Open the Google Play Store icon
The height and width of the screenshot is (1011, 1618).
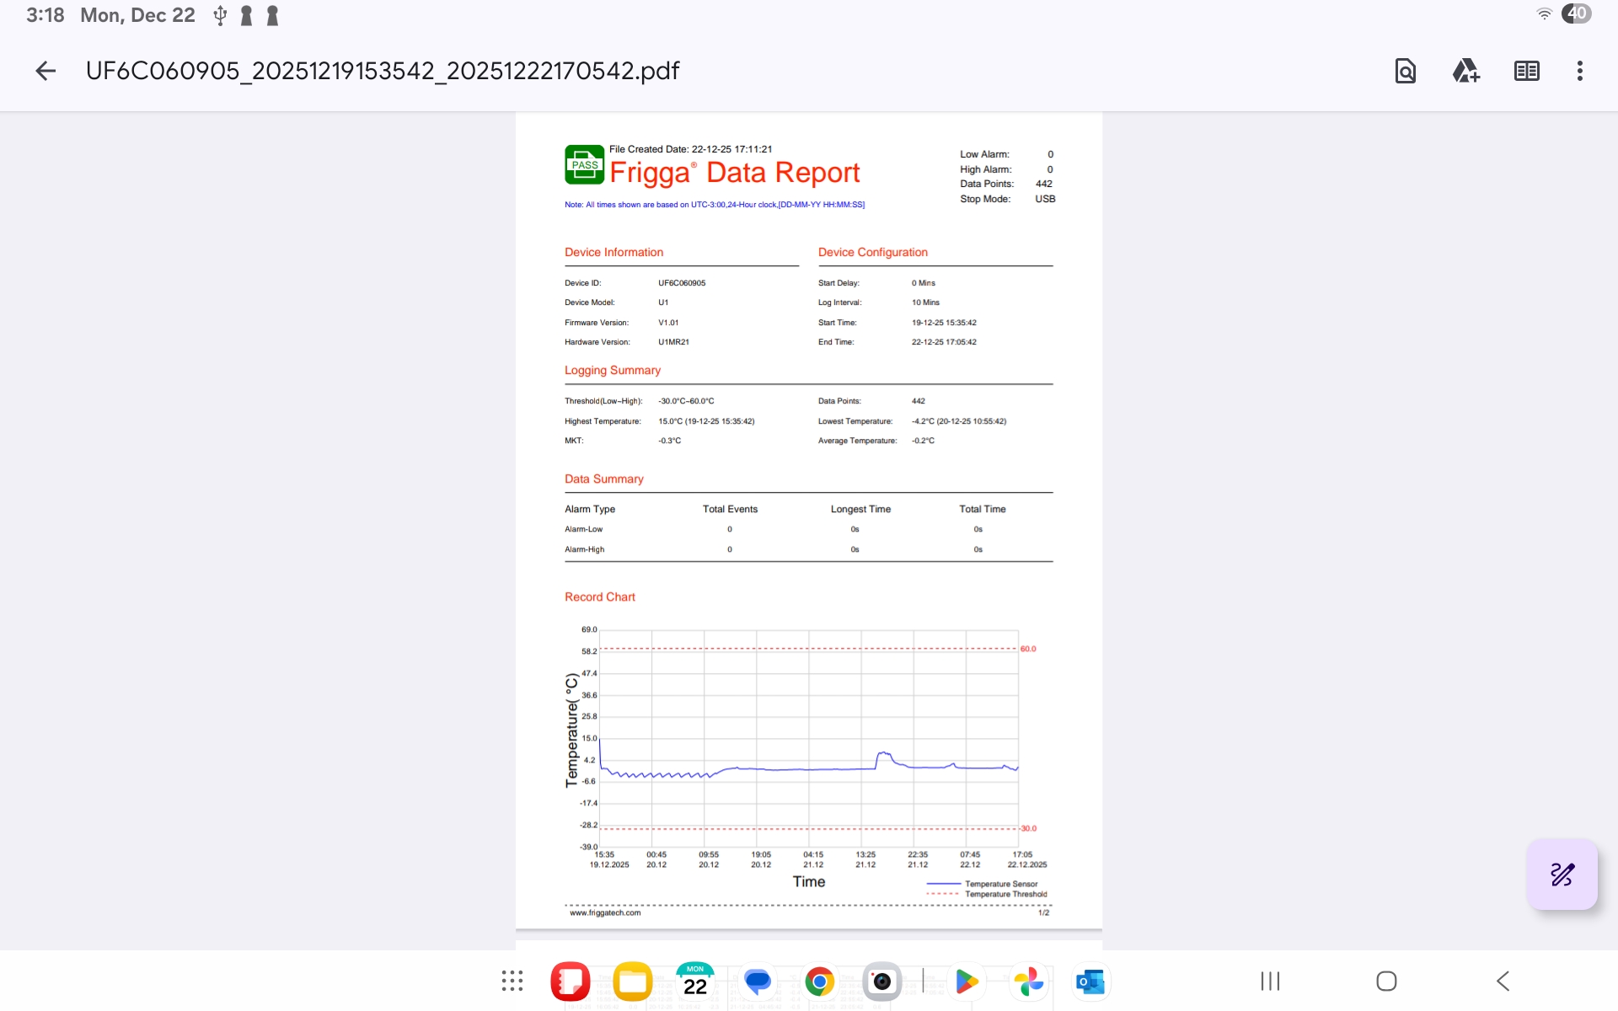[x=967, y=981]
